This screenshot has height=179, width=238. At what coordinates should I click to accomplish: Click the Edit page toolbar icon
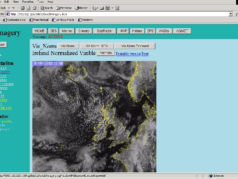108,8
